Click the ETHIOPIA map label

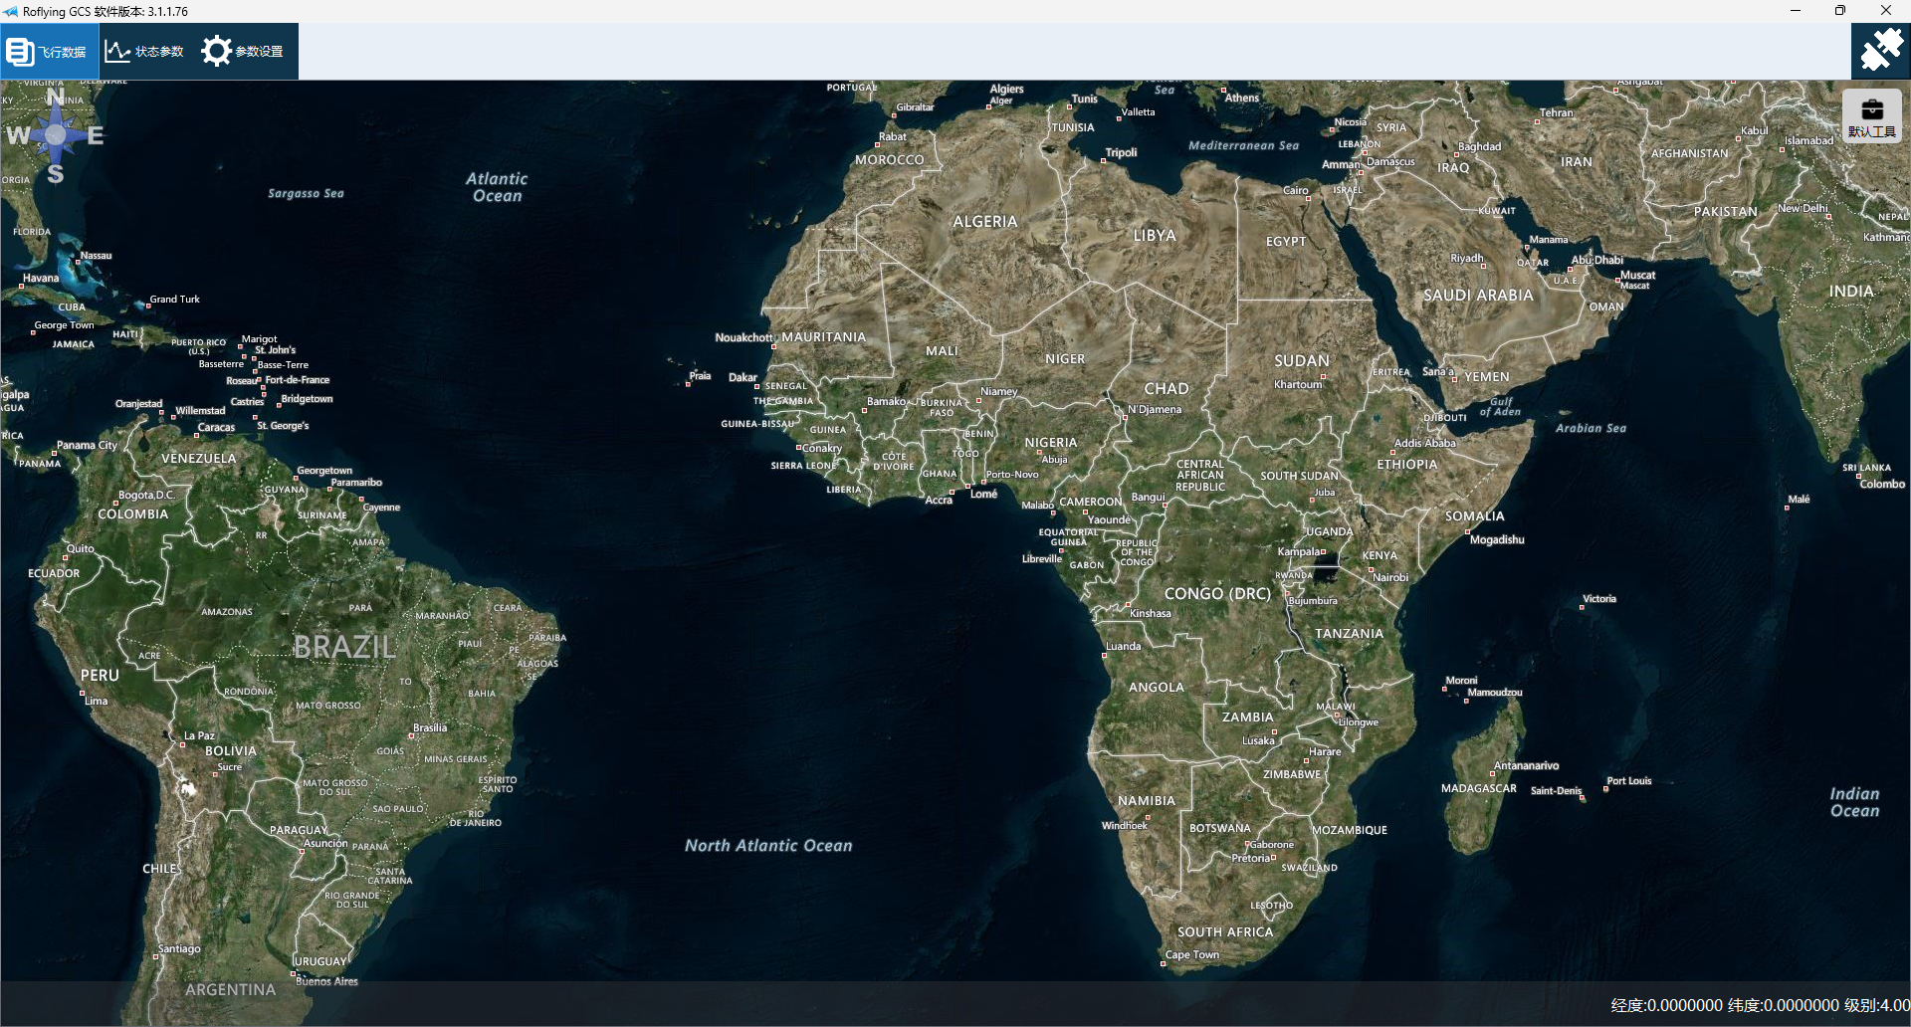(1407, 465)
